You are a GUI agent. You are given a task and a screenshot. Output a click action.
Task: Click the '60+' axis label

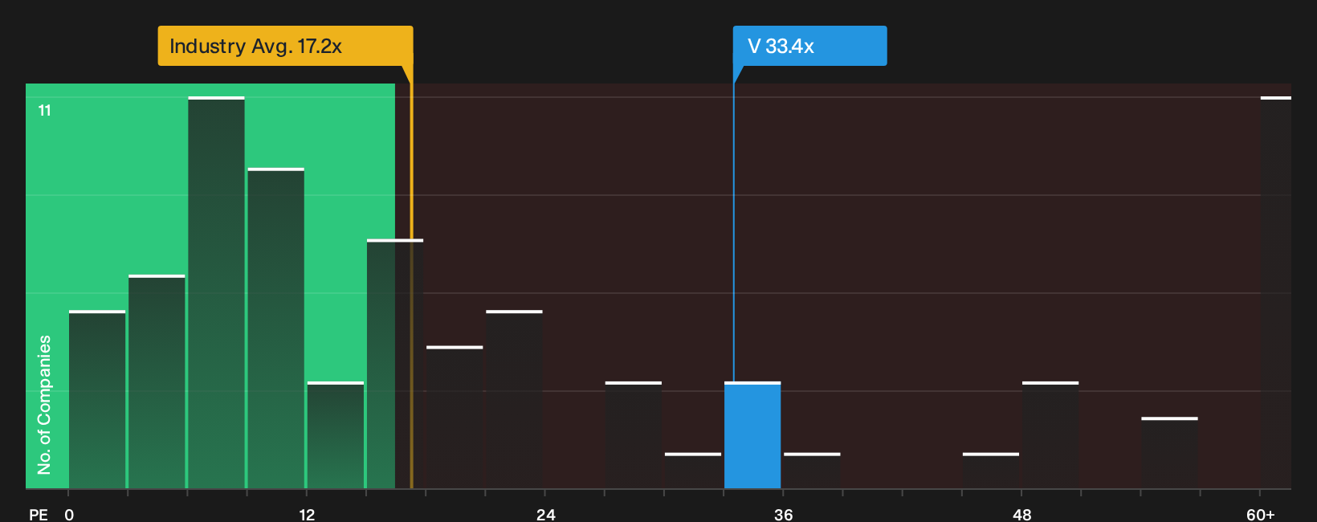[1261, 514]
